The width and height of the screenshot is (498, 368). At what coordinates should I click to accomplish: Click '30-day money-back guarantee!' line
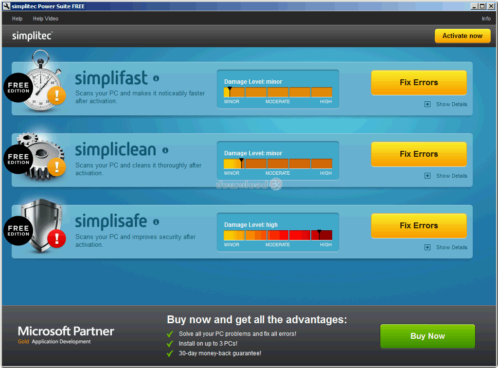point(220,353)
